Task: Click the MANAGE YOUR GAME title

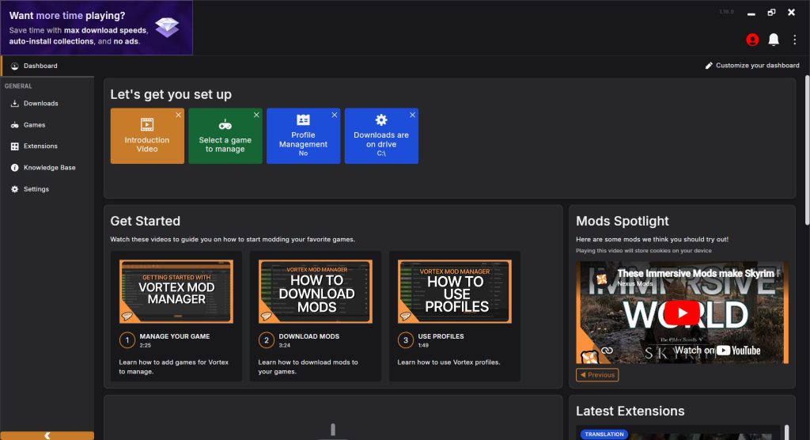Action: (x=175, y=336)
